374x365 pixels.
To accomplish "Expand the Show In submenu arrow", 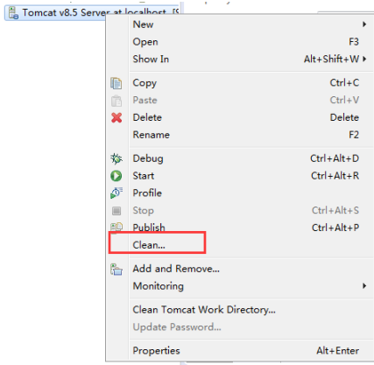I will tap(364, 59).
